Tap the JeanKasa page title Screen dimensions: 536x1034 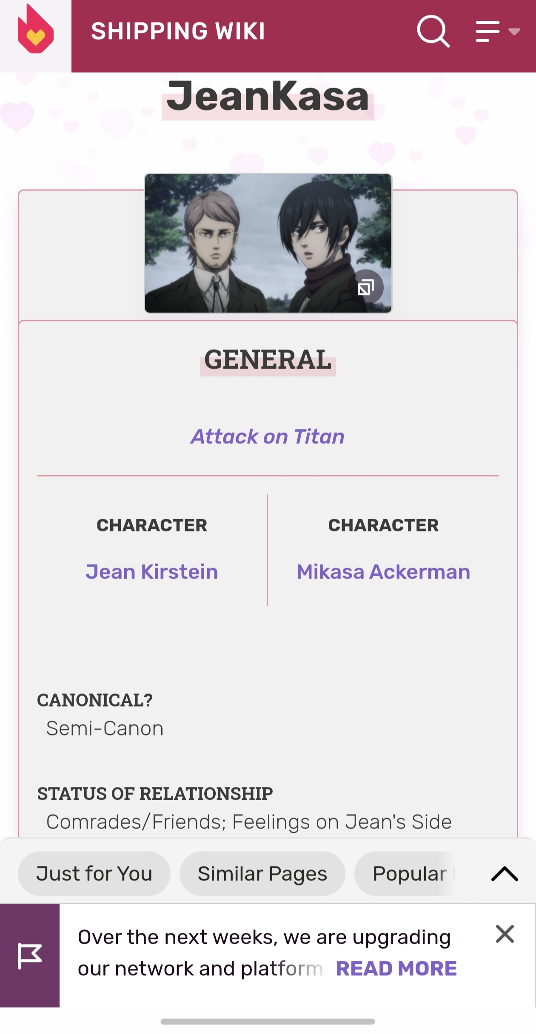268,97
